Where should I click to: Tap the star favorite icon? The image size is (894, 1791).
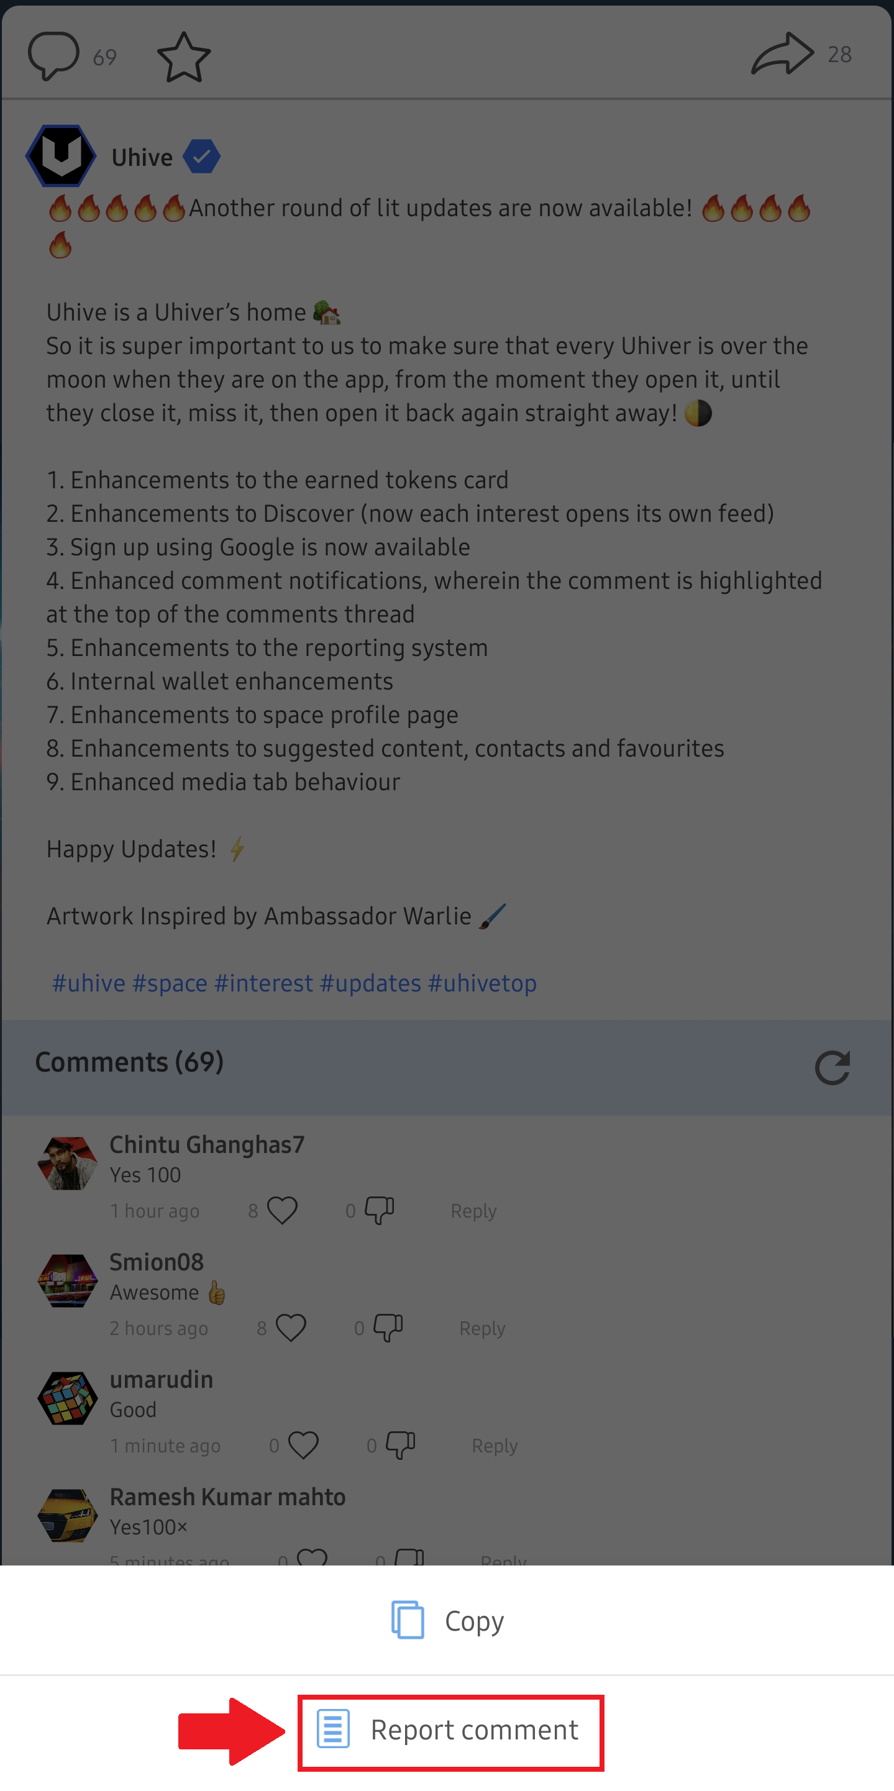tap(183, 57)
